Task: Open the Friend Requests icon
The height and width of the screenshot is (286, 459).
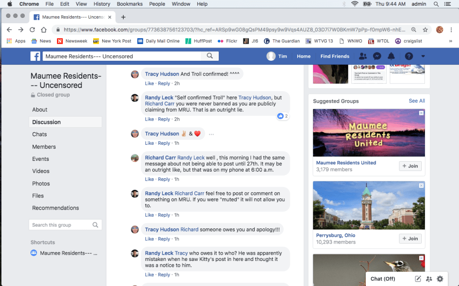Action: [363, 56]
